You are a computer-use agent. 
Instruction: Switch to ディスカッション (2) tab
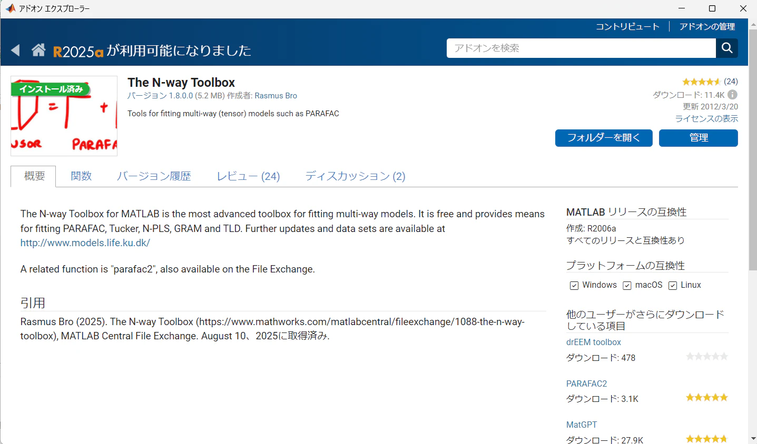(x=355, y=176)
